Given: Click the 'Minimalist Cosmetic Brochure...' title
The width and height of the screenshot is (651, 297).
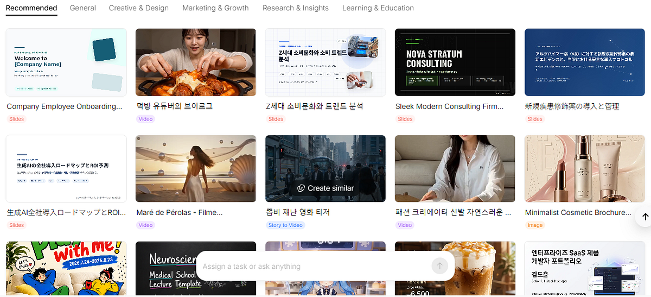Looking at the screenshot, I should click(x=578, y=212).
